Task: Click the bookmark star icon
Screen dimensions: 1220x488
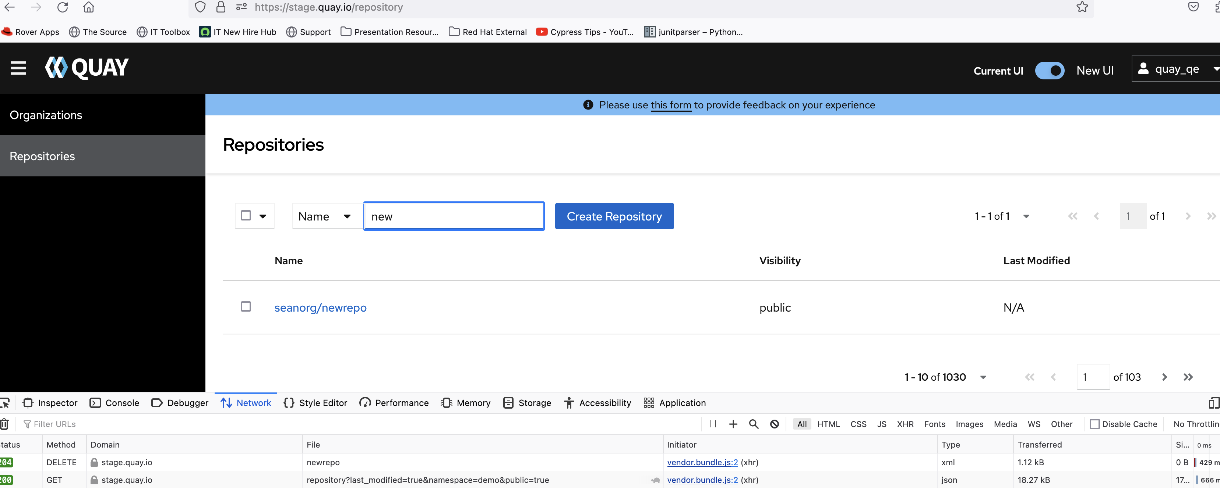Action: 1082,7
